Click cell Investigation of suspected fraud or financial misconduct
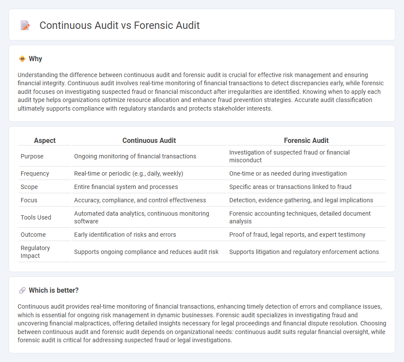 (x=306, y=156)
